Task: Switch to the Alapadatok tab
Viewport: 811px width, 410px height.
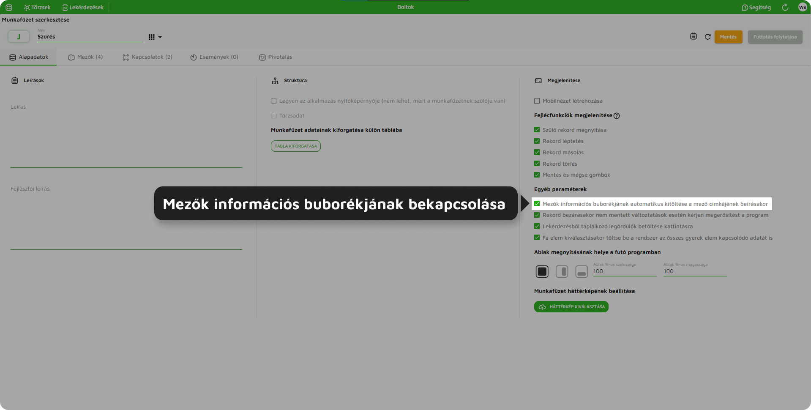Action: tap(29, 57)
